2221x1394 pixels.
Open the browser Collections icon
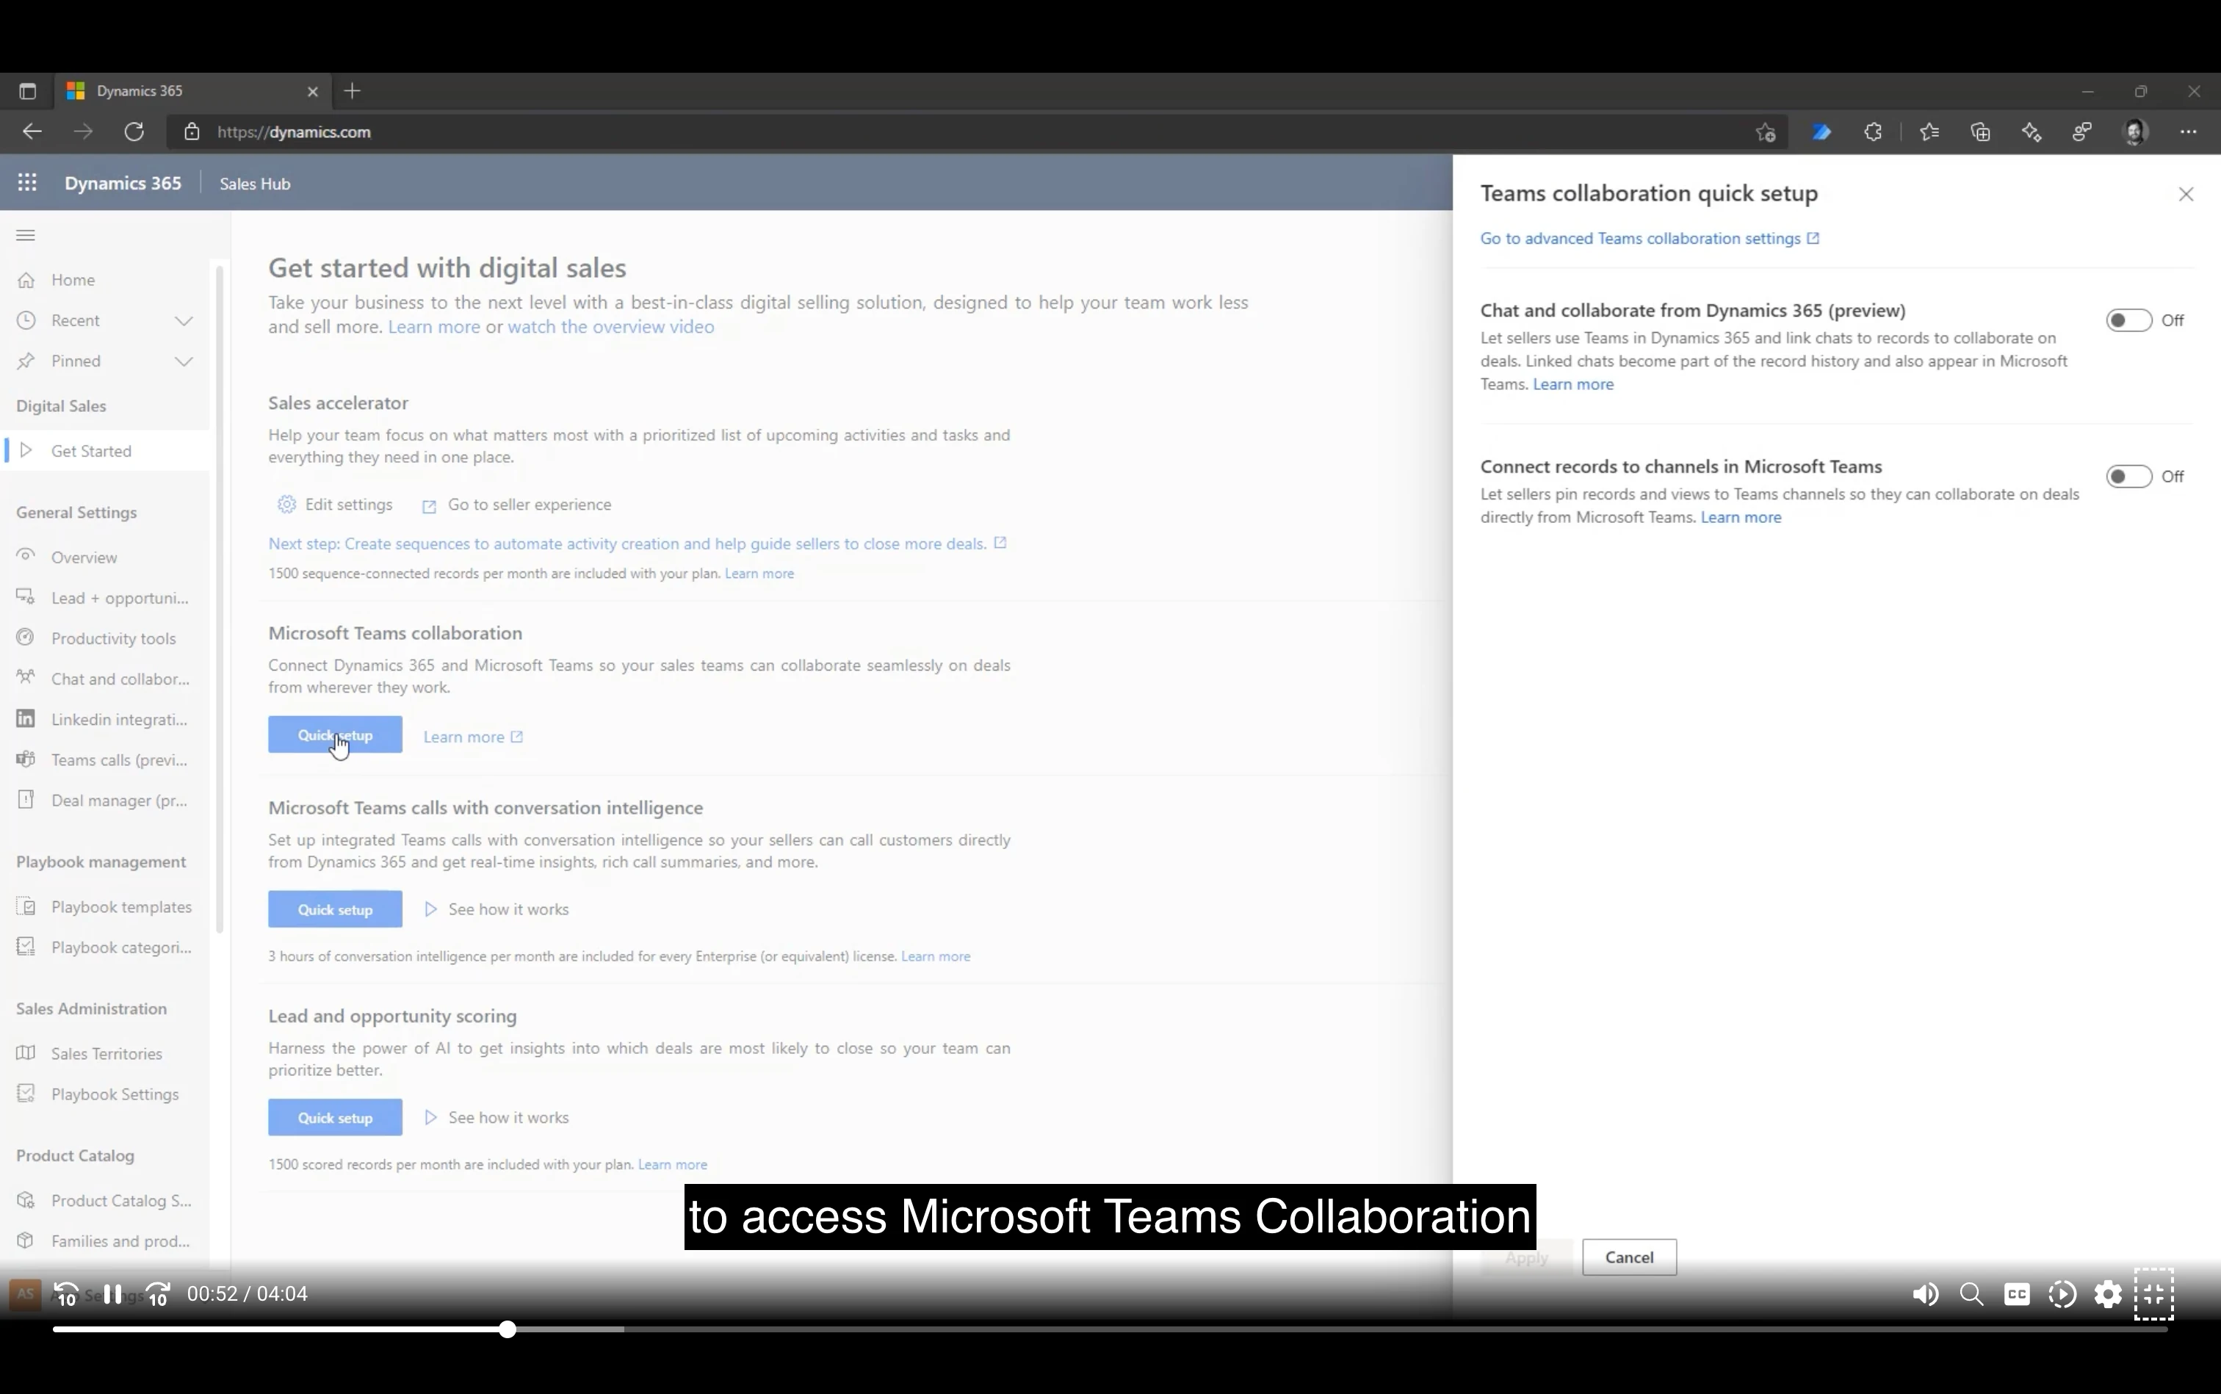point(1980,132)
